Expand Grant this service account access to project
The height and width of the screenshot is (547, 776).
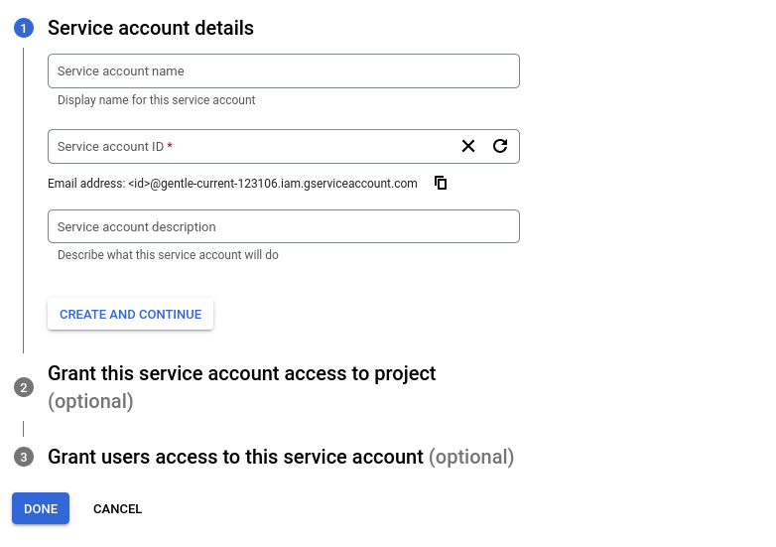click(x=241, y=373)
